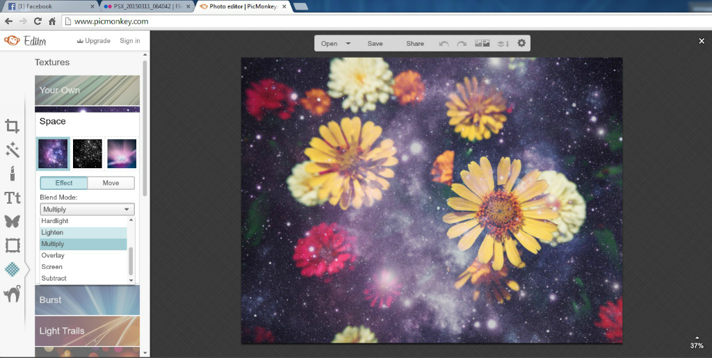The image size is (712, 358).
Task: Redo the last edit
Action: pos(462,44)
